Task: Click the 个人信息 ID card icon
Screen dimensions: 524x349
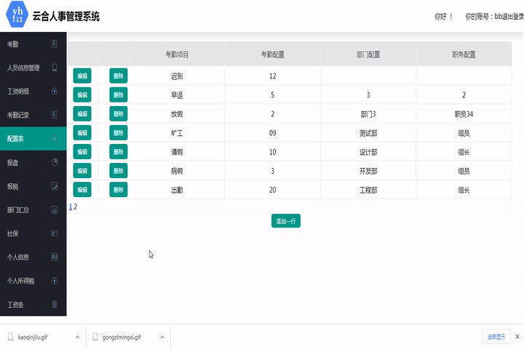Action: tap(55, 257)
